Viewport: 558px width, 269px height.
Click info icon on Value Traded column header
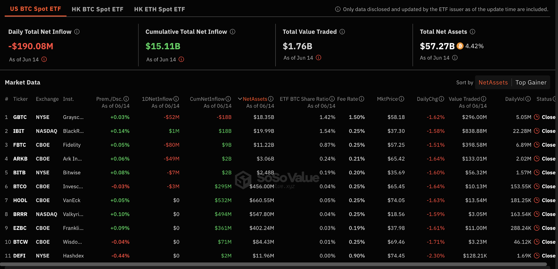[x=483, y=99]
